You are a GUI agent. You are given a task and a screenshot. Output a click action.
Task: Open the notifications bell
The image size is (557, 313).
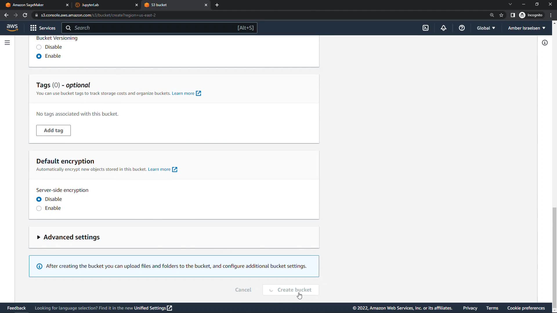tap(444, 28)
